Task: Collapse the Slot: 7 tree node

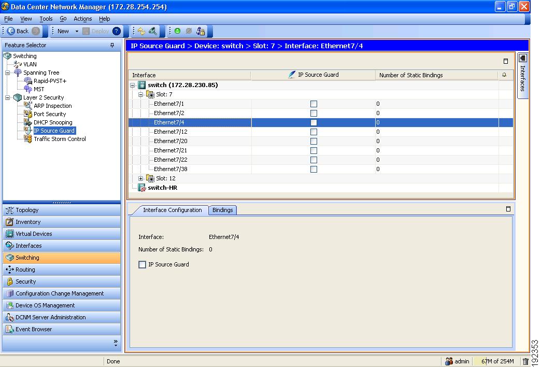Action: pyautogui.click(x=140, y=94)
